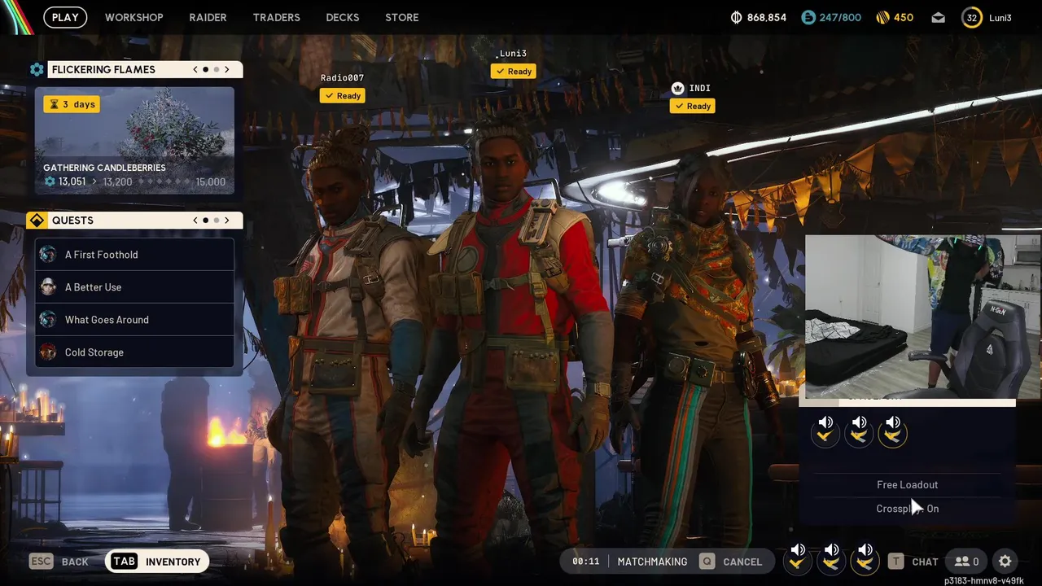Select second page dot in Flickering Flames

tap(217, 69)
